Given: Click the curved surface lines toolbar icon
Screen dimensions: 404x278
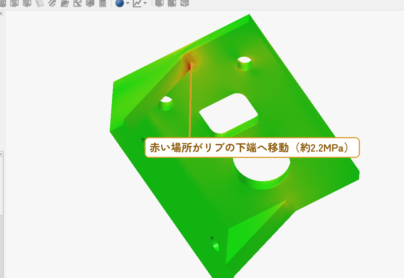Looking at the screenshot, I should click(x=40, y=3).
